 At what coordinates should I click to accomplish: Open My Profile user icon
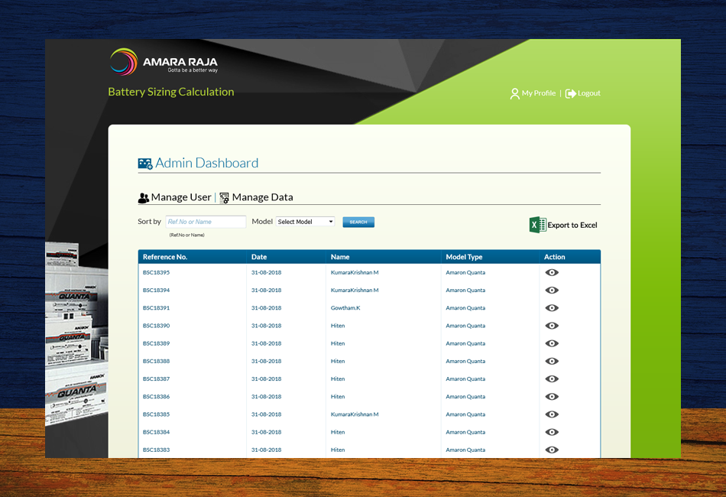click(514, 93)
